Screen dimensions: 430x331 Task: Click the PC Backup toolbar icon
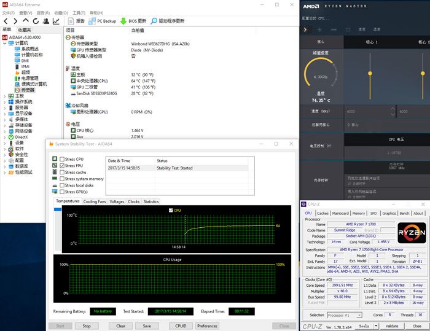pyautogui.click(x=93, y=21)
